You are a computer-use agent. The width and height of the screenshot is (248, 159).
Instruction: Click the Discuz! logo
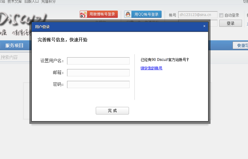click(24, 19)
